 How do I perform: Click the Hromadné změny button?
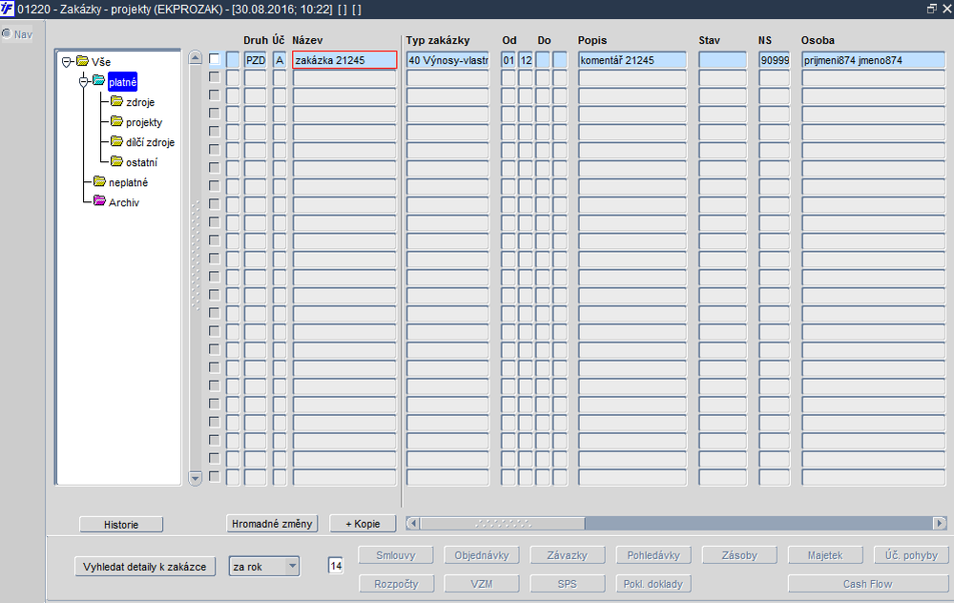pos(272,523)
